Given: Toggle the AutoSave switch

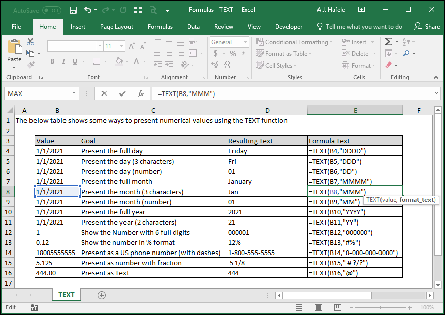Looking at the screenshot, I should [52, 11].
